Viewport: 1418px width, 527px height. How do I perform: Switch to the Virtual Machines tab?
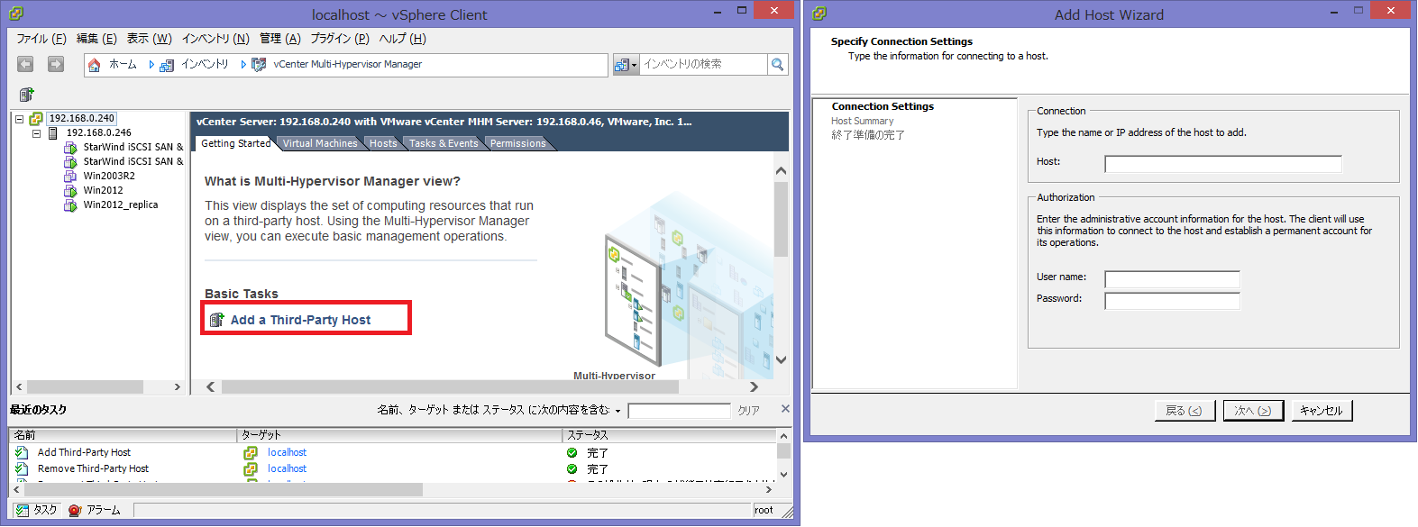click(320, 143)
